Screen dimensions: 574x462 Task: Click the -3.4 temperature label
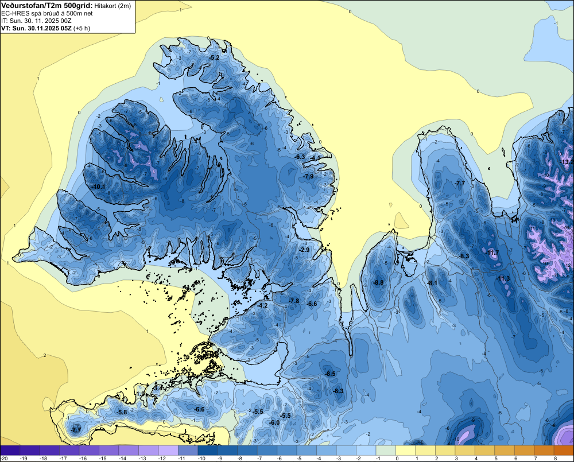158,388
